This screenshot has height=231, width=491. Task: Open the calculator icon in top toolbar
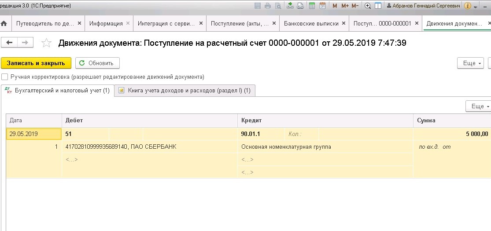click(x=312, y=6)
